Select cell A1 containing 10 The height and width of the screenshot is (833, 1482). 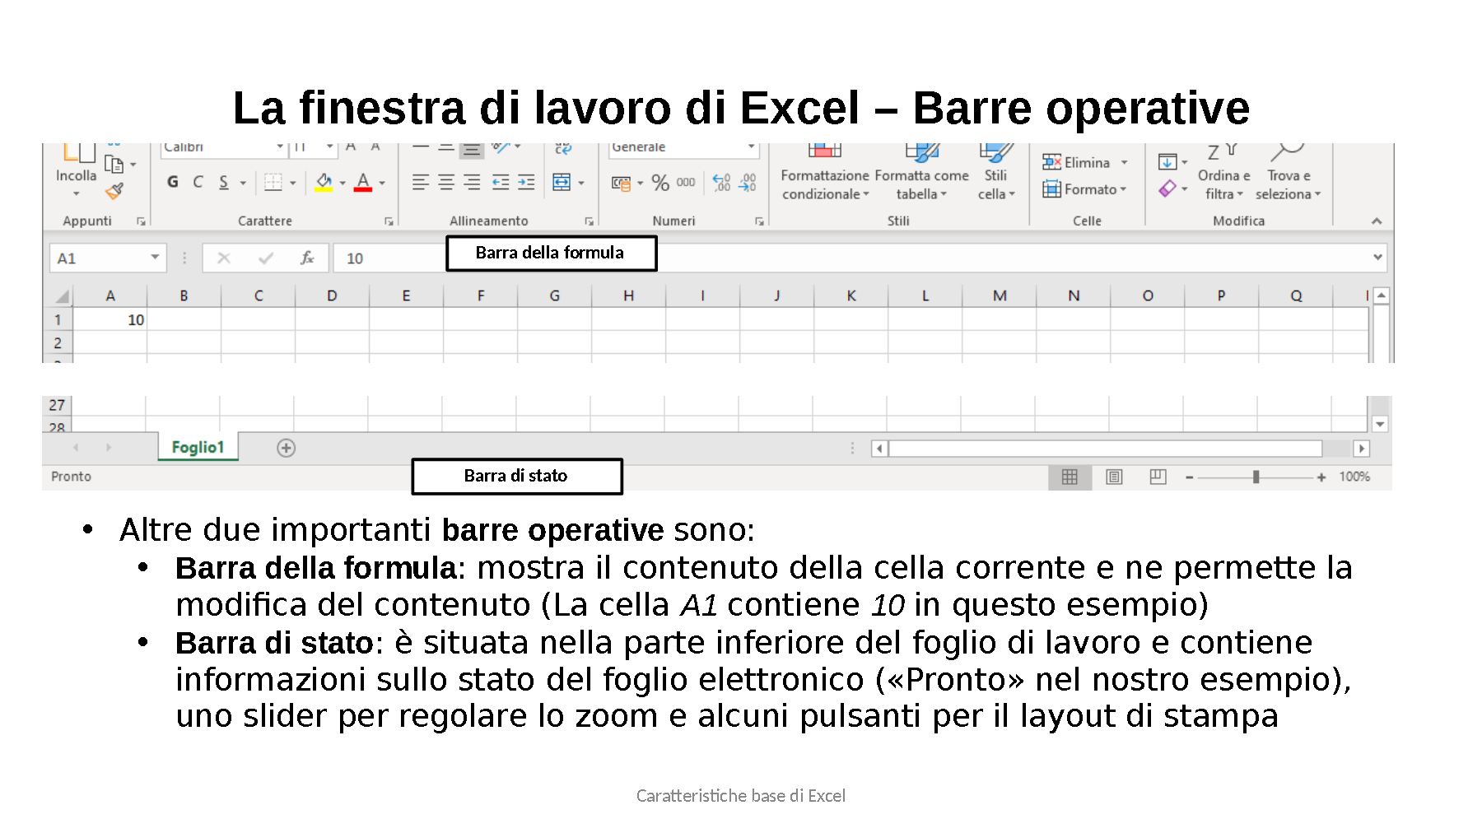(110, 319)
